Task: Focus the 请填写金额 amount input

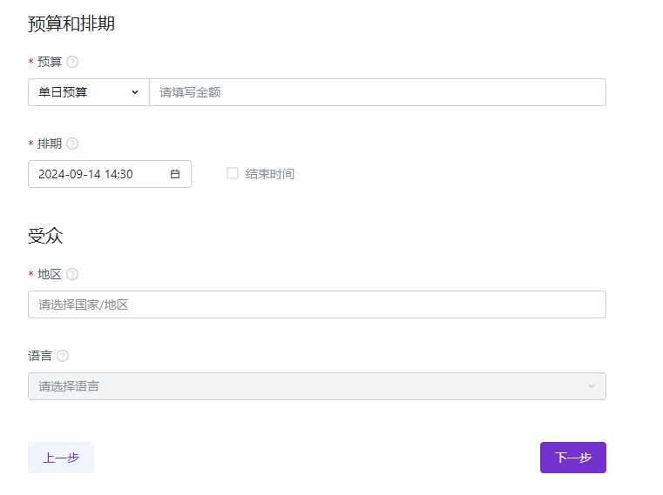Action: (x=377, y=92)
